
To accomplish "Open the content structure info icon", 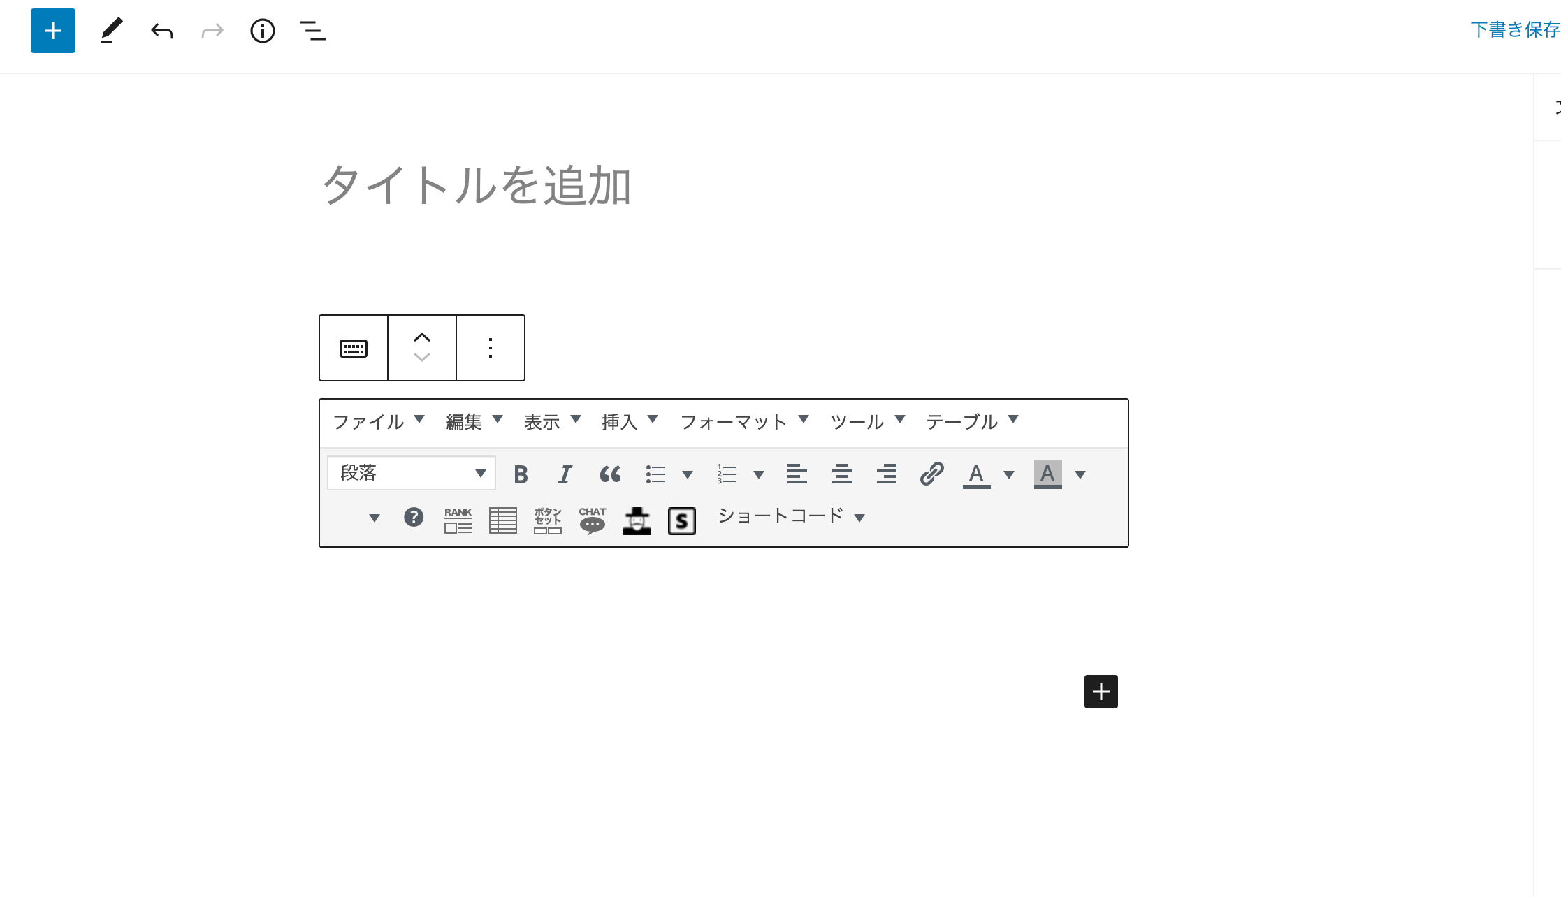I will [263, 31].
